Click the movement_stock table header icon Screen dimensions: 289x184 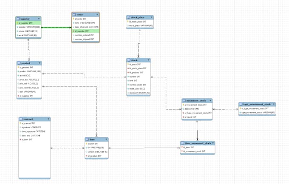(184, 101)
